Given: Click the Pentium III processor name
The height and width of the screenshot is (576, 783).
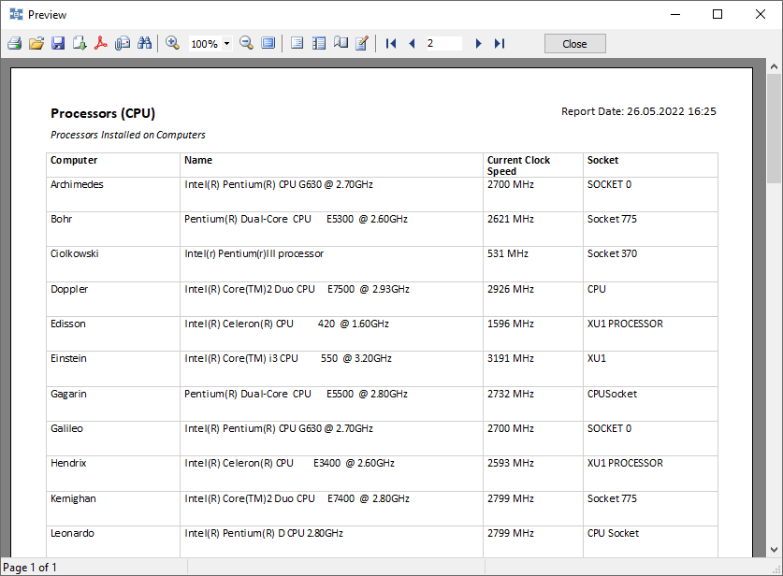Looking at the screenshot, I should coord(254,253).
